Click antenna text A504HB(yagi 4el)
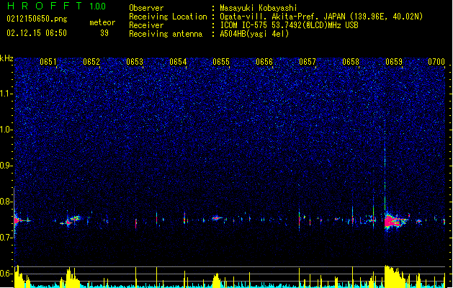 click(254, 34)
